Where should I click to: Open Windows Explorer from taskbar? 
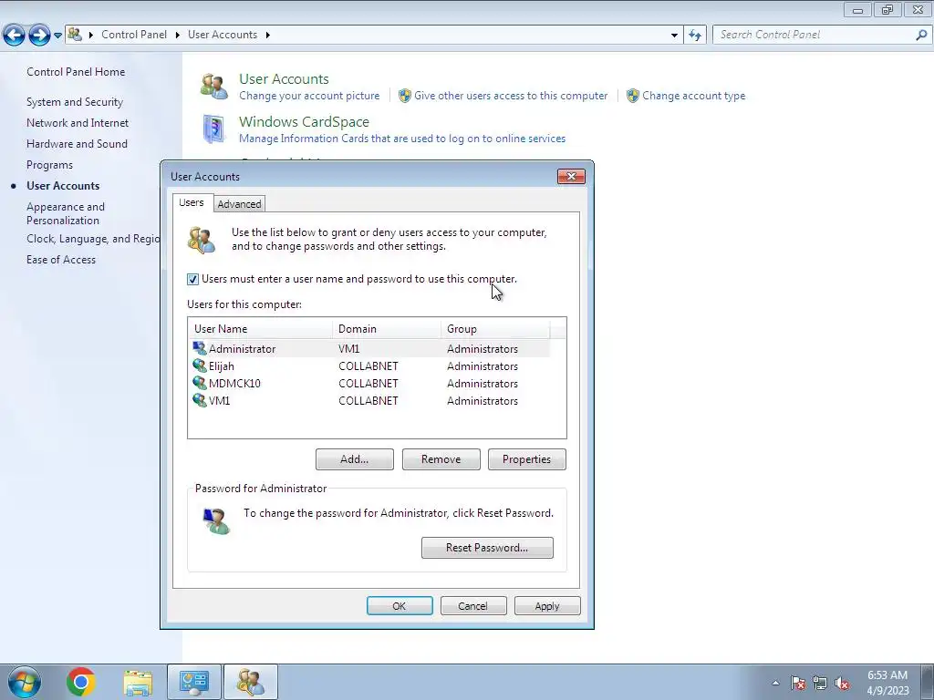click(138, 683)
